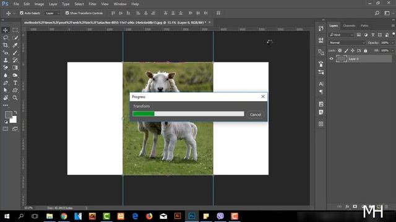
Task: Expand the status bar info arrow
Action: coord(87,208)
